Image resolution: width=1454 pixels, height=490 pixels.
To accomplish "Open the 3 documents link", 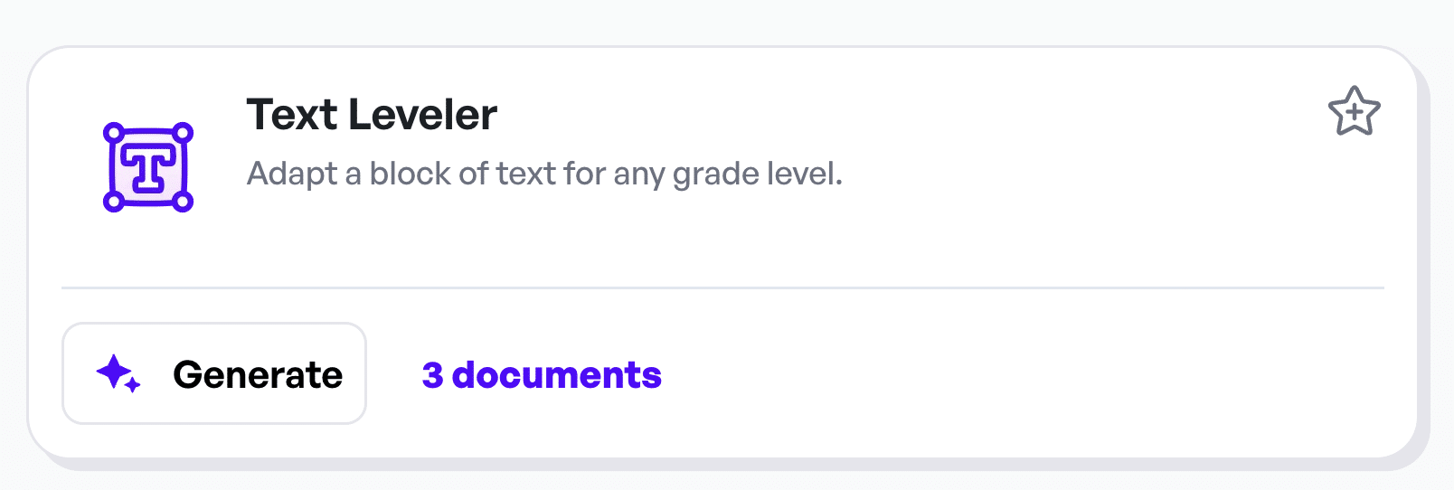I will tap(542, 375).
